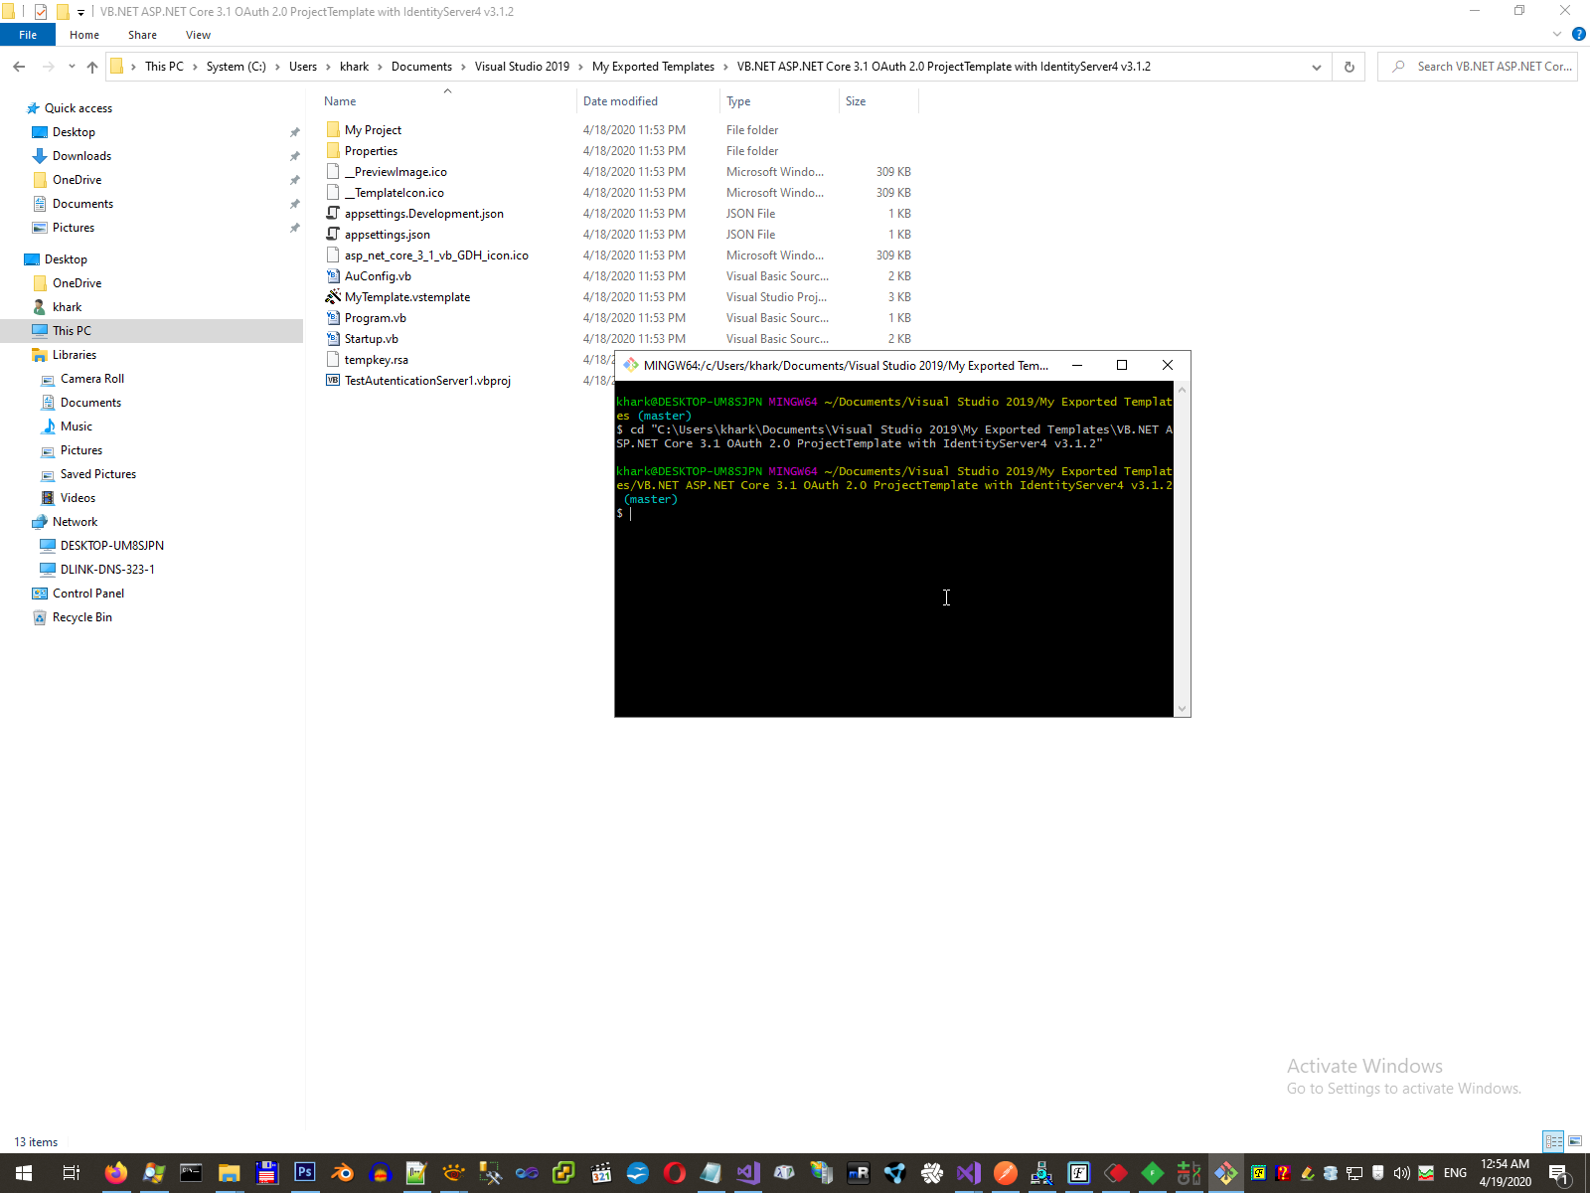1590x1193 pixels.
Task: Click the New Folder quick access toolbar icon
Action: click(x=63, y=12)
